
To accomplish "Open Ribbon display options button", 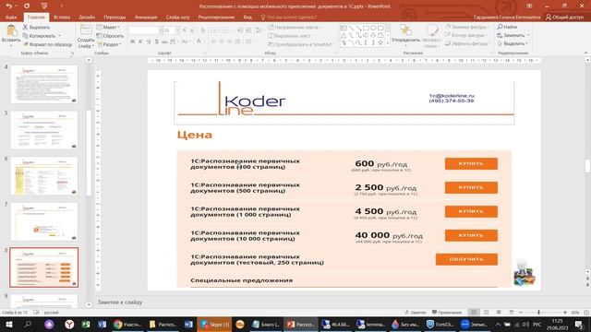I will 529,6.
